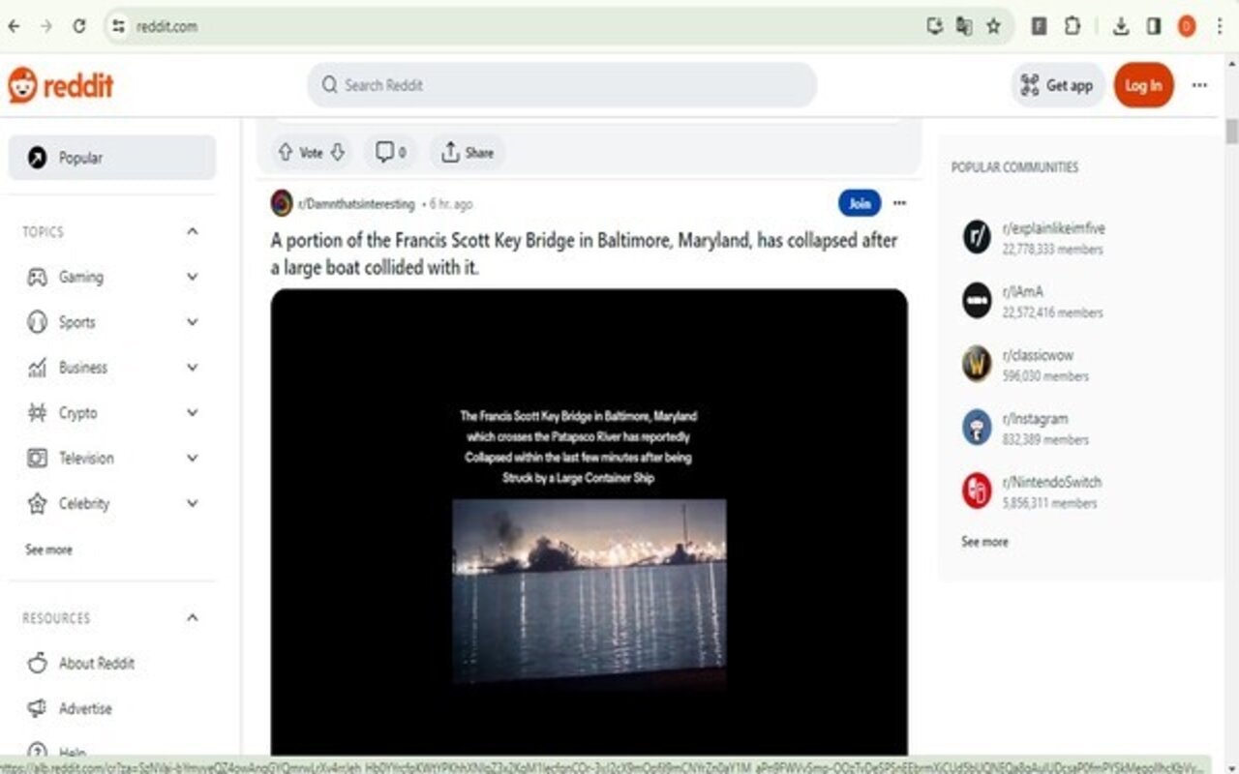The width and height of the screenshot is (1239, 774).
Task: Open r/Instagram community
Action: 1036,419
